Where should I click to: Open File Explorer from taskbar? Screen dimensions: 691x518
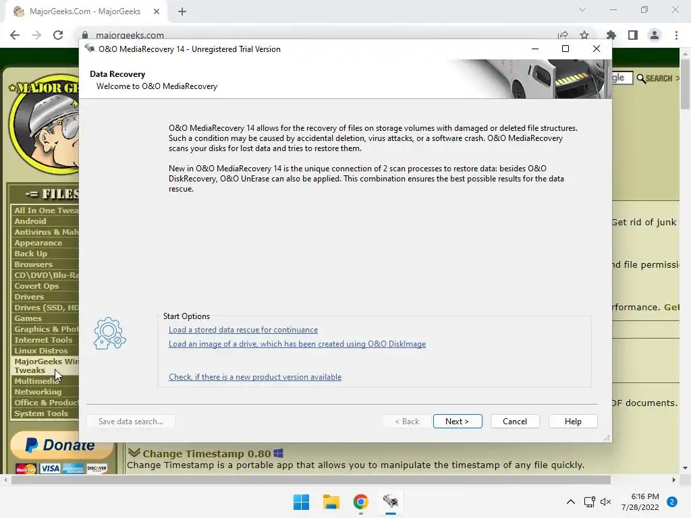coord(331,502)
